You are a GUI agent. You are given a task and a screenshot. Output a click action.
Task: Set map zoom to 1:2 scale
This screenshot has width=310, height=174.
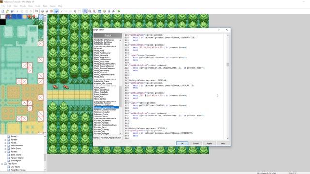coord(90,11)
